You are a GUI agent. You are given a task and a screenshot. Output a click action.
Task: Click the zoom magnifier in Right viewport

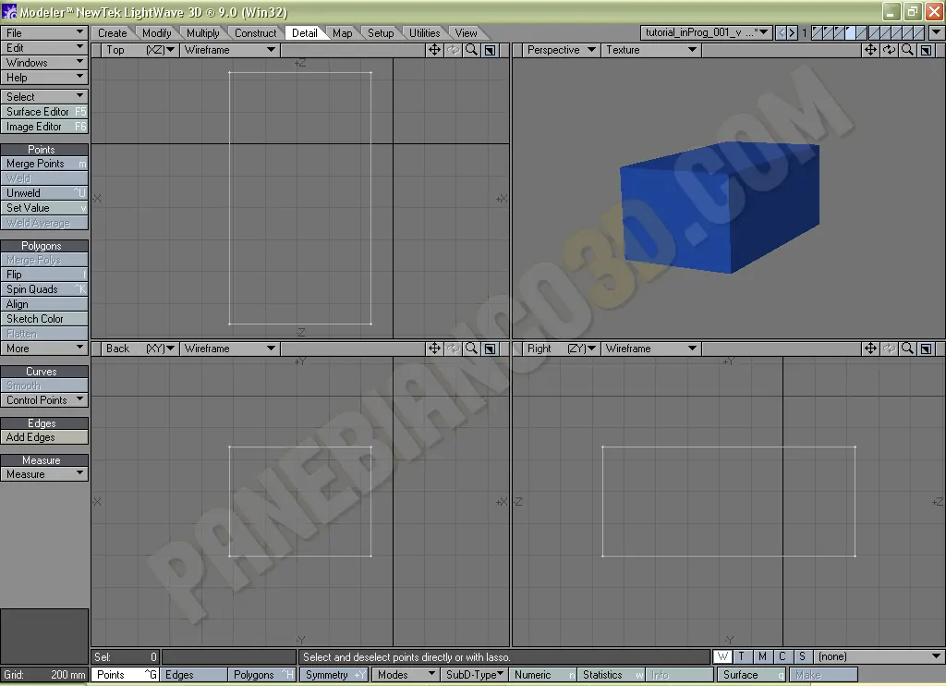(x=907, y=349)
